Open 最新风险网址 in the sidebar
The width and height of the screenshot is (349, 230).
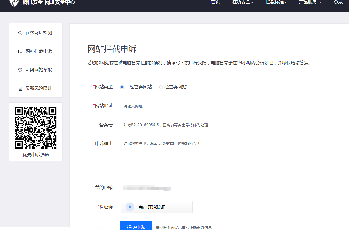(36, 88)
